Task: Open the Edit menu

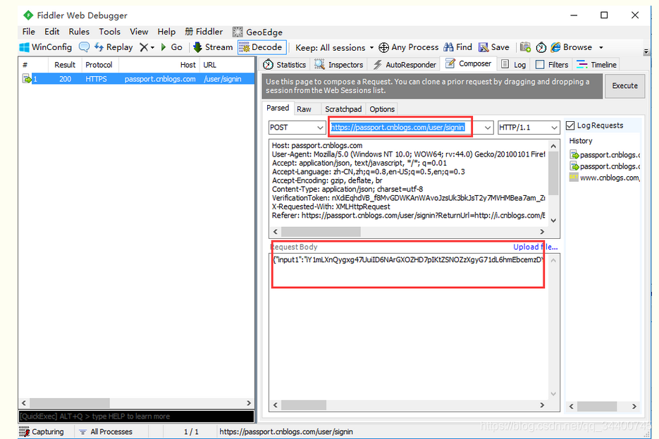Action: click(x=51, y=32)
